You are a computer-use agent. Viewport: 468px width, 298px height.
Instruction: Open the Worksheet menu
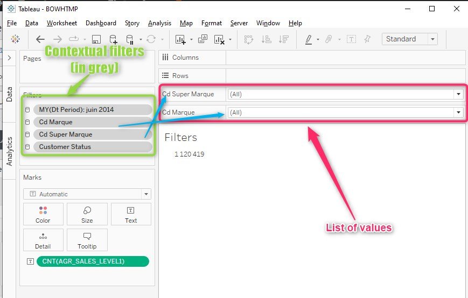pyautogui.click(x=62, y=23)
